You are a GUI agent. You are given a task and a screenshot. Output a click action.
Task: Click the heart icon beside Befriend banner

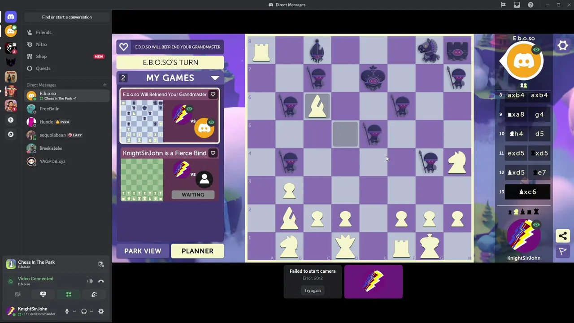(124, 47)
